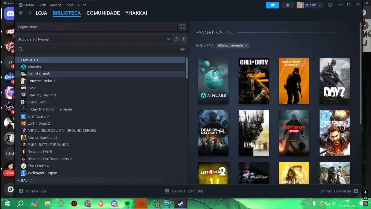Select Mortal Kombat 11 in the list
The width and height of the screenshot is (371, 209).
coord(100,137)
